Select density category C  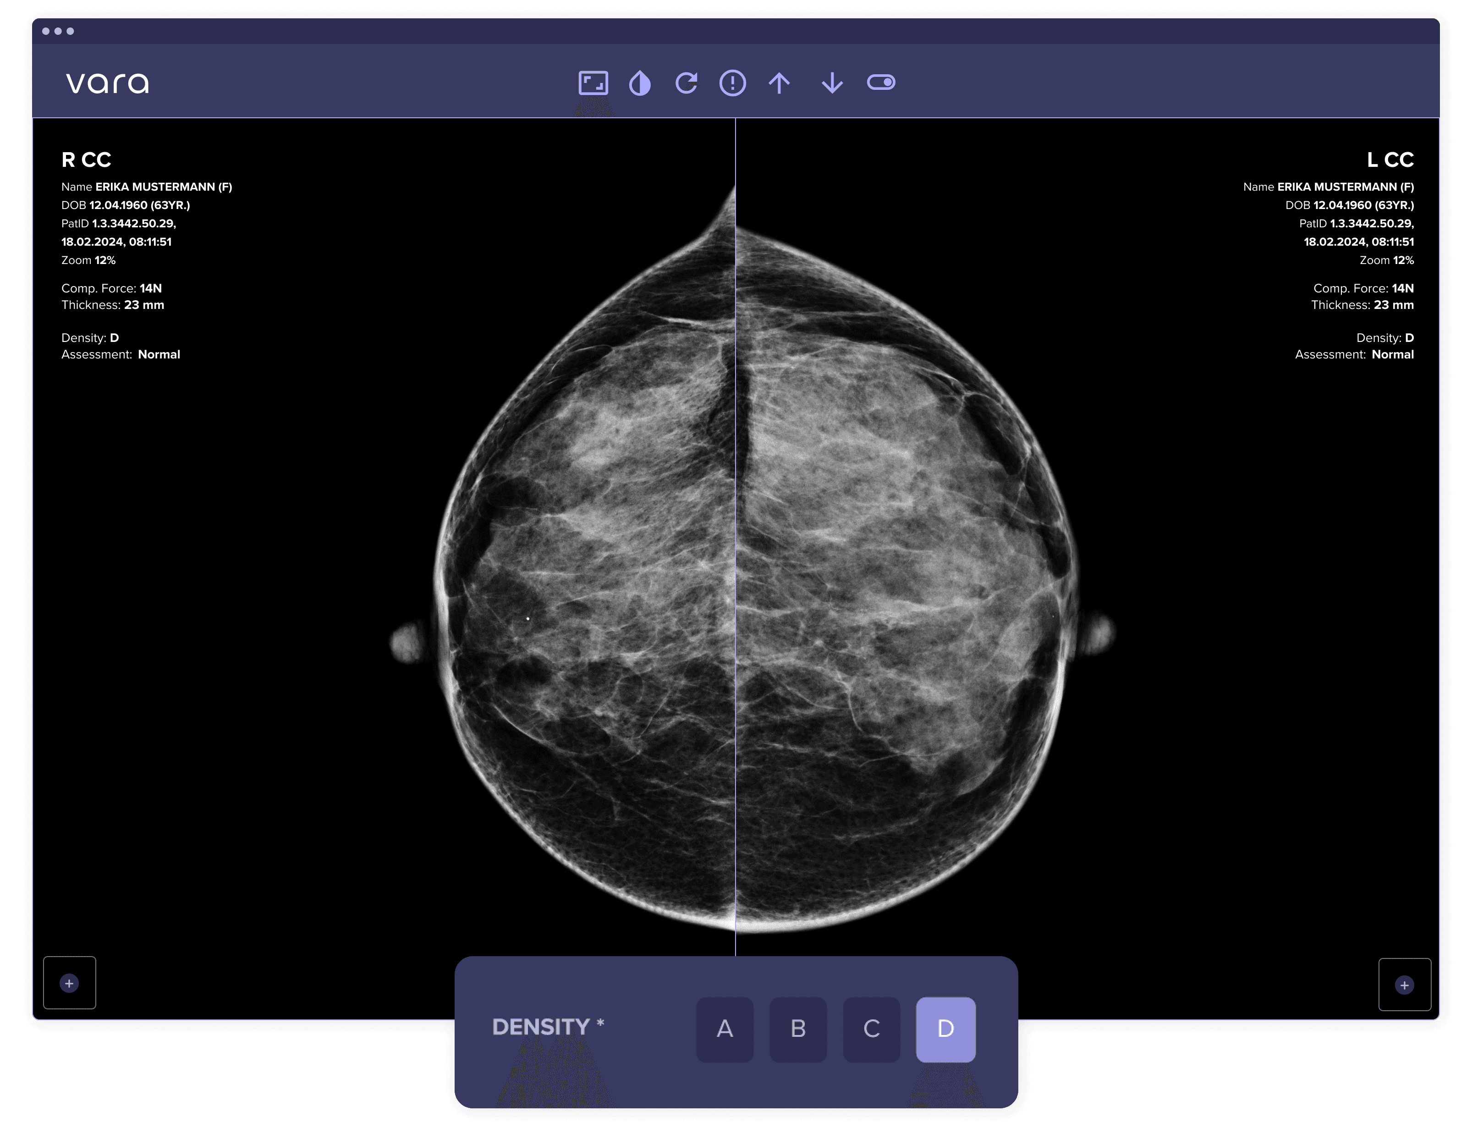872,1029
